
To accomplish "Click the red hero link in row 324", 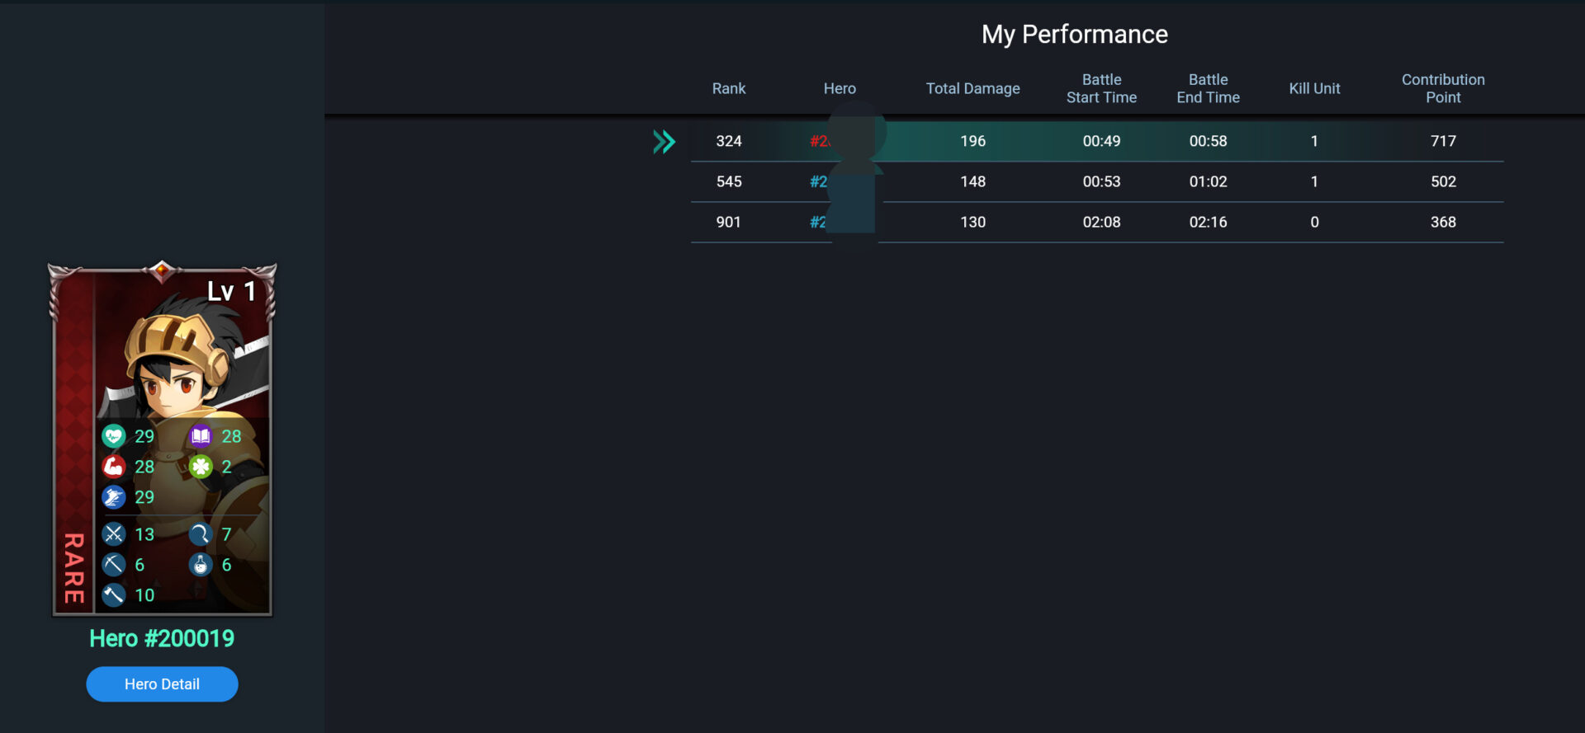I will click(x=819, y=141).
